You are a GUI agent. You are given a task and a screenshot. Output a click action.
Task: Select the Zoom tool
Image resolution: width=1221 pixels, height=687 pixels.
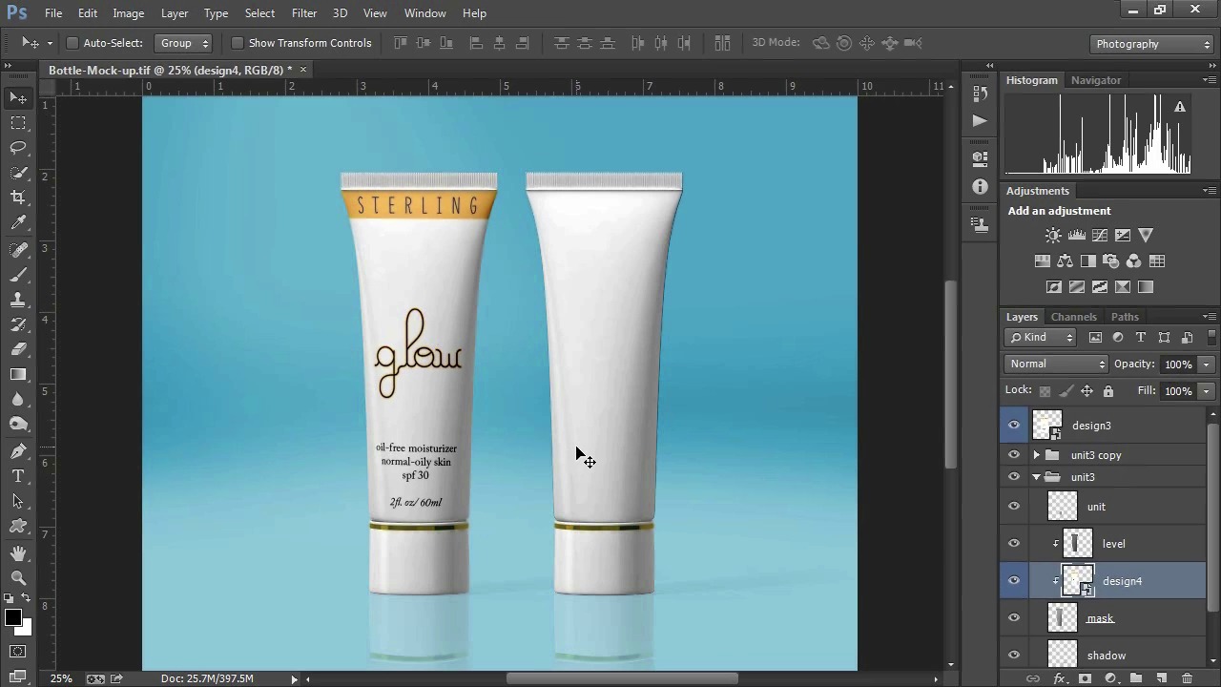coord(18,578)
